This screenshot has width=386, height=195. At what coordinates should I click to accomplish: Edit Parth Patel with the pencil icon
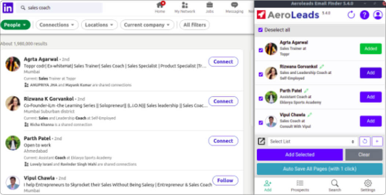(x=306, y=91)
